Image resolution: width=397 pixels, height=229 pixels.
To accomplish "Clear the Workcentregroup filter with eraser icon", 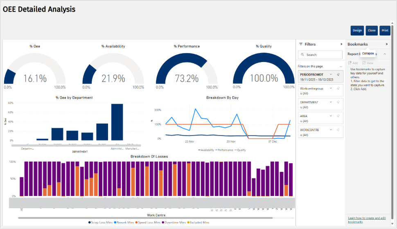I will 338,88.
